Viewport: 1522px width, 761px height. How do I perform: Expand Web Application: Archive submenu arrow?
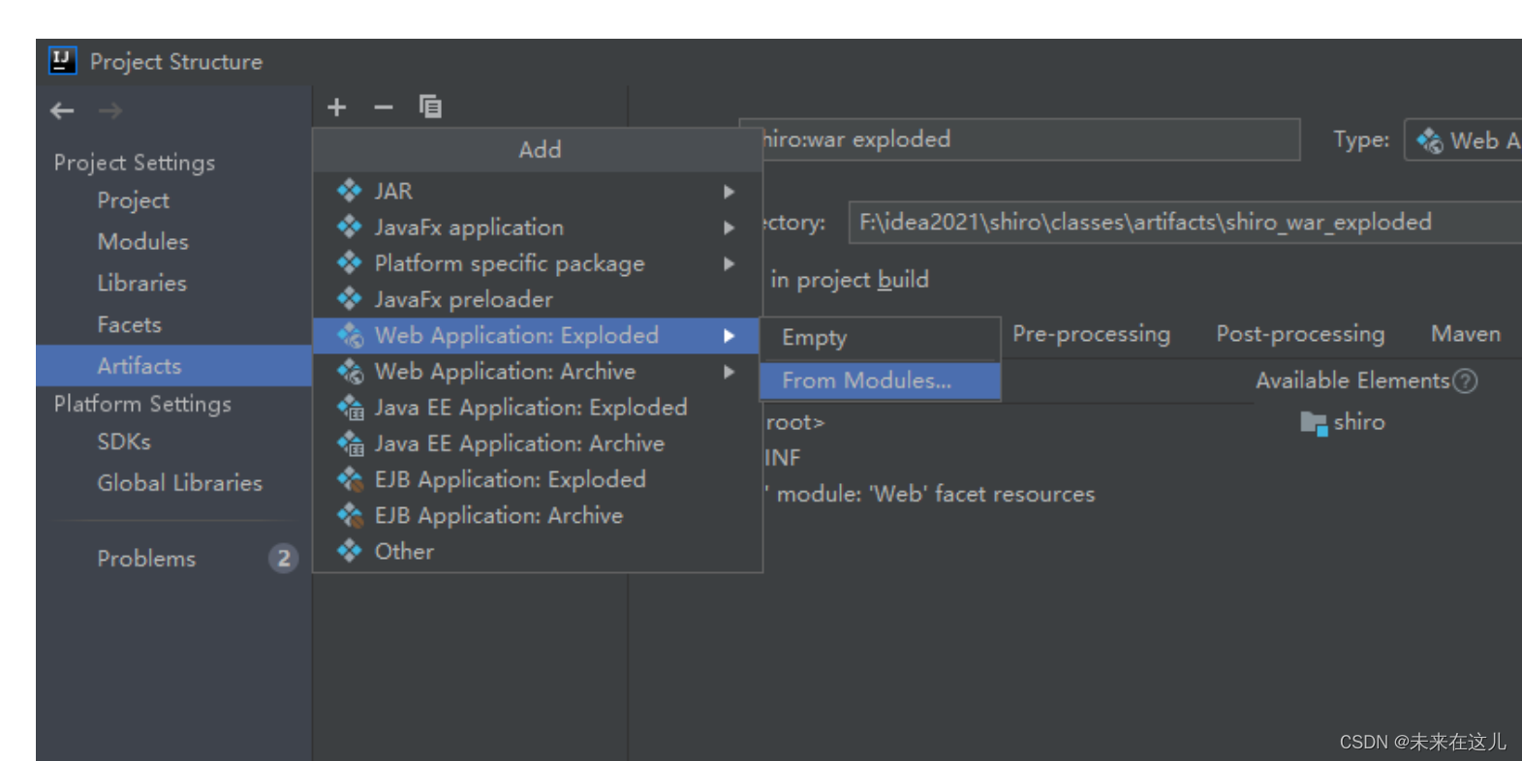coord(729,372)
